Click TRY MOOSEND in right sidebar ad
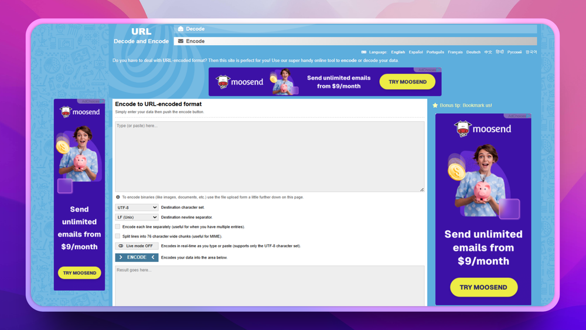586x330 pixels. click(x=483, y=287)
